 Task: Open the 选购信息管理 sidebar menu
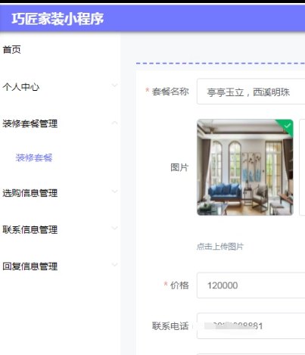click(30, 193)
